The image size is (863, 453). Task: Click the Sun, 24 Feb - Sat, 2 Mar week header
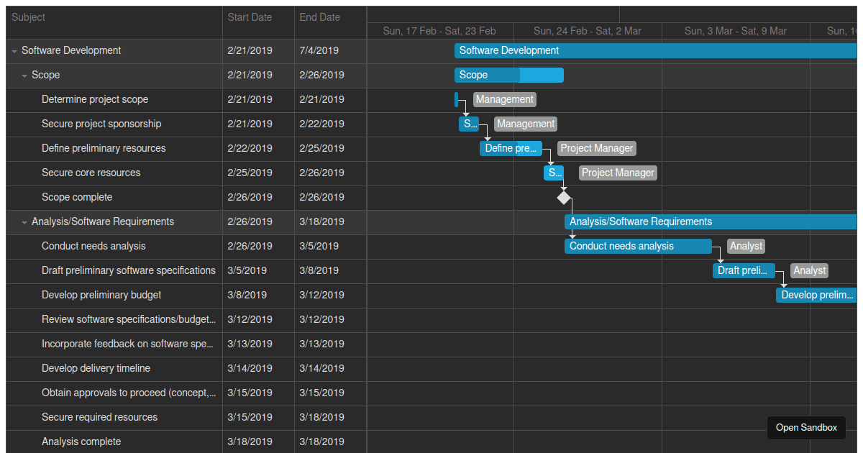(588, 31)
